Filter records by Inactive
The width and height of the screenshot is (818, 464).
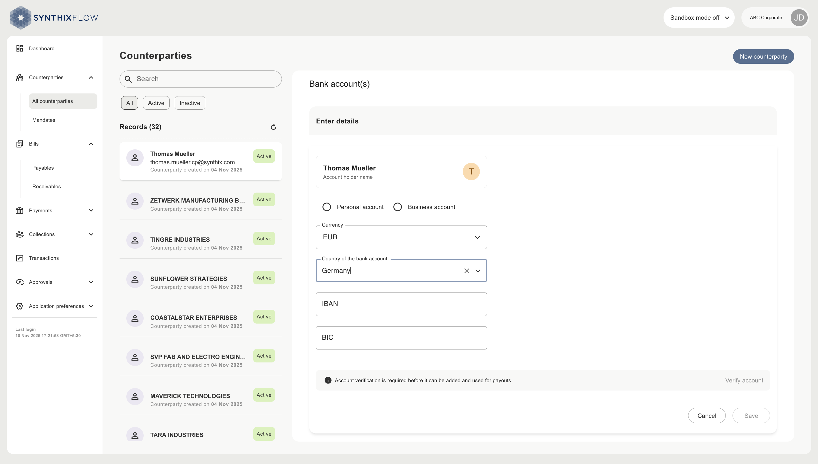click(x=190, y=103)
